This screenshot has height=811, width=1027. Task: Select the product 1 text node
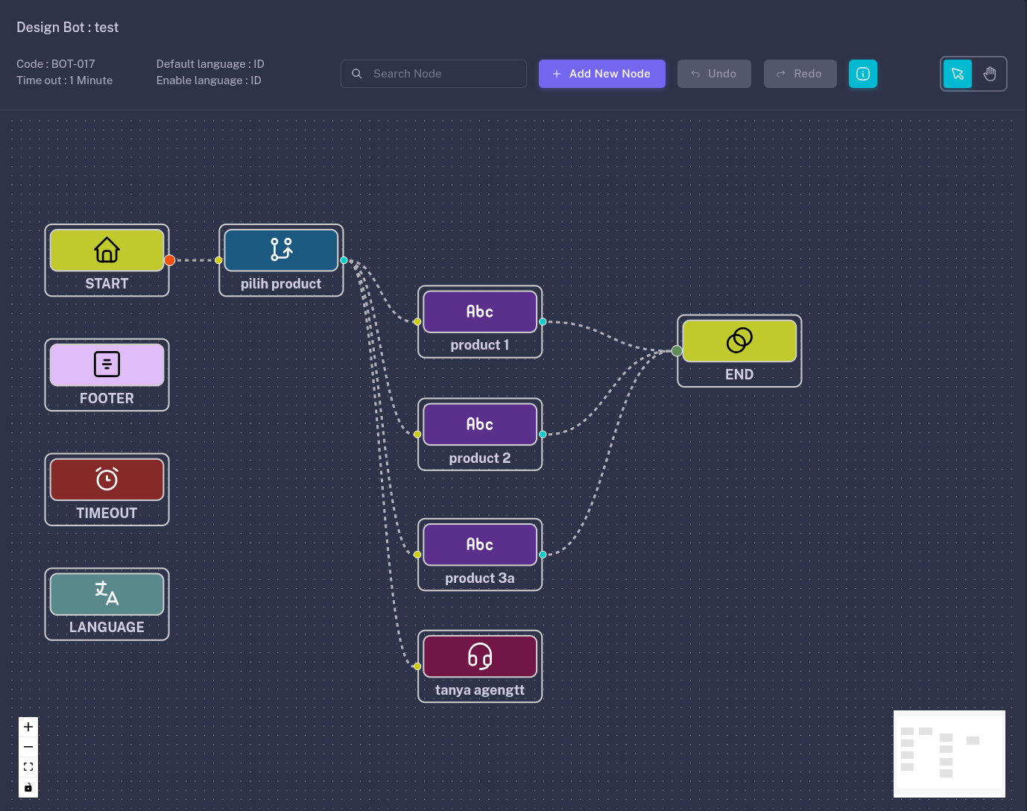coord(480,312)
